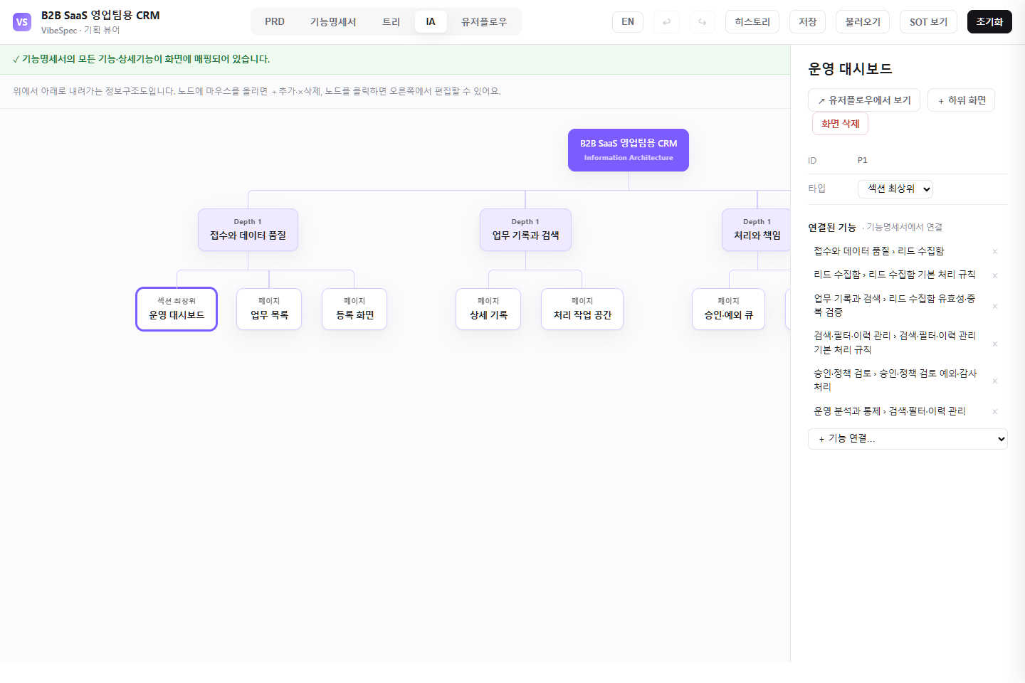This screenshot has width=1025, height=683.
Task: Click the '연결된 기능' section label
Action: [831, 228]
